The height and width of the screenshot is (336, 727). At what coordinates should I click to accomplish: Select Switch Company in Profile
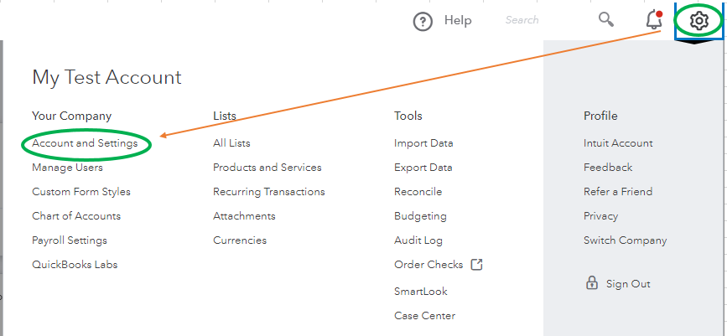(625, 240)
